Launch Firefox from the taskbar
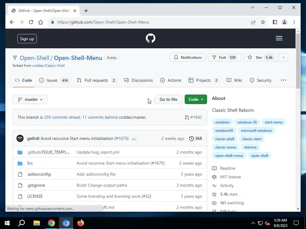306x229 pixels. click(x=80, y=223)
